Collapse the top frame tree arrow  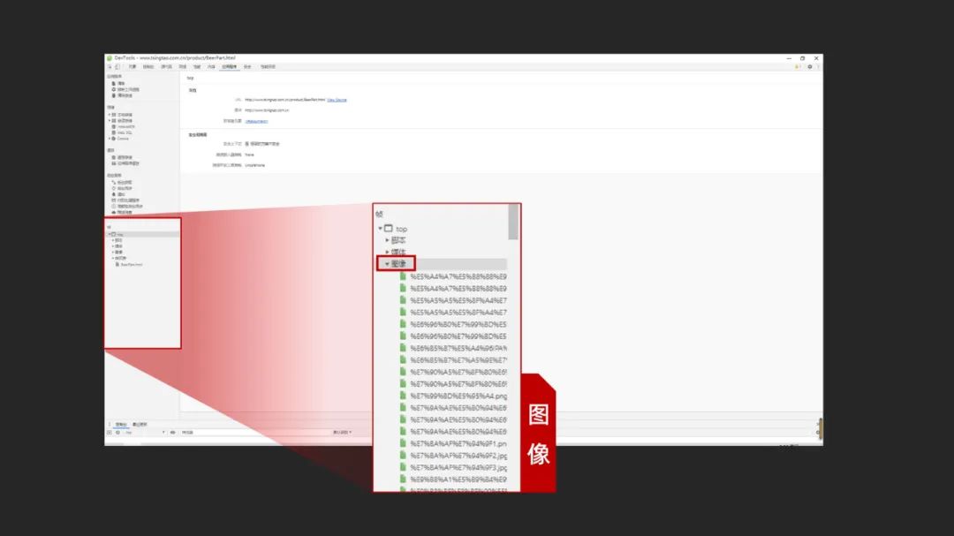(x=109, y=234)
